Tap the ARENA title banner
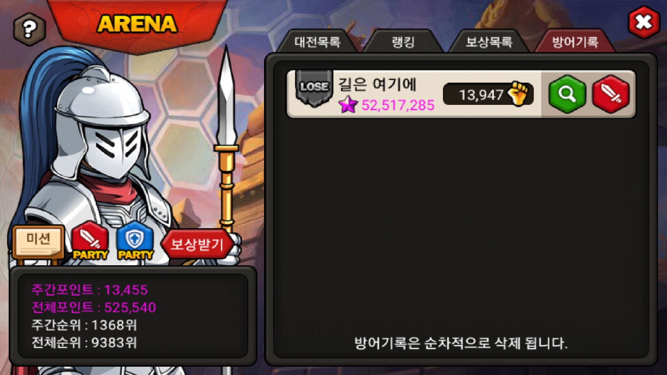Screen dimensions: 667x375 pos(137,24)
